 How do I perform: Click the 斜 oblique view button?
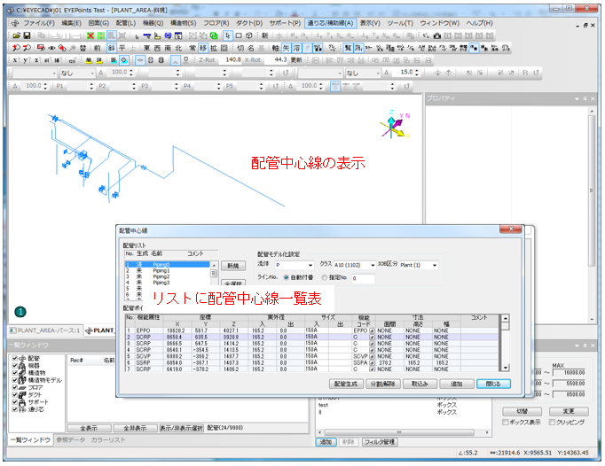[x=112, y=48]
